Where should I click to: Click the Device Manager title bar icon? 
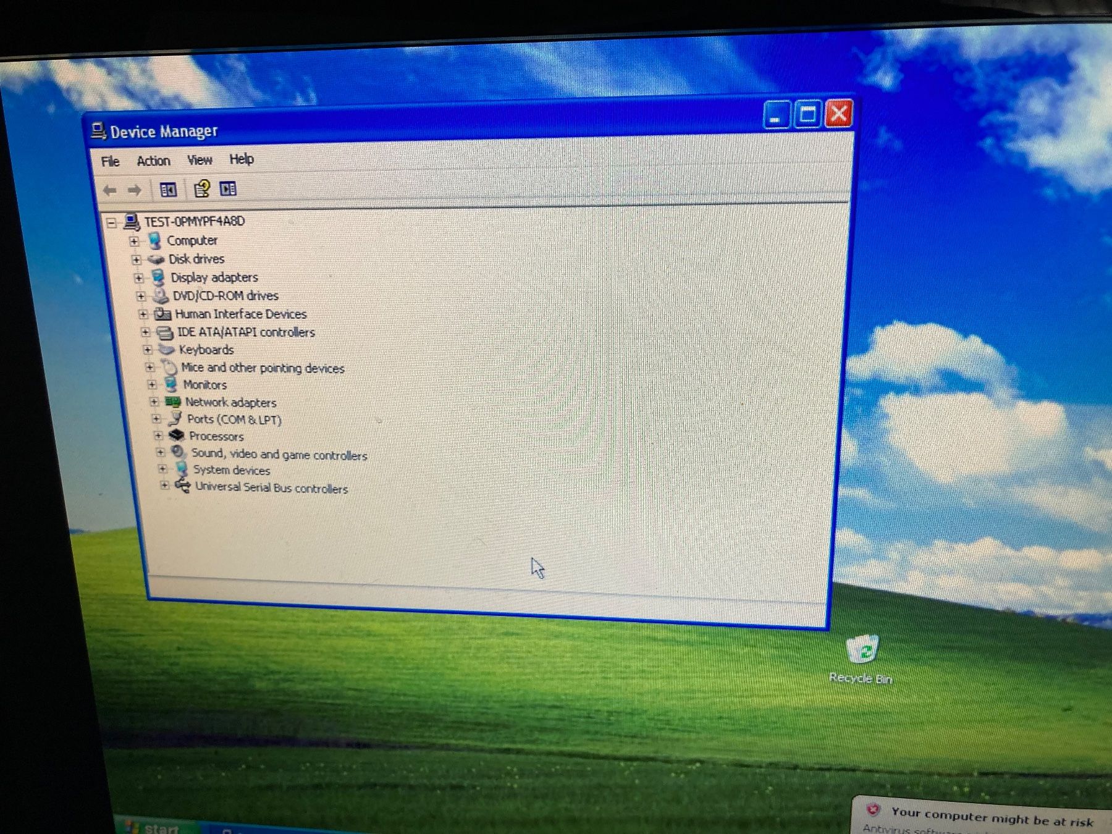[x=98, y=131]
